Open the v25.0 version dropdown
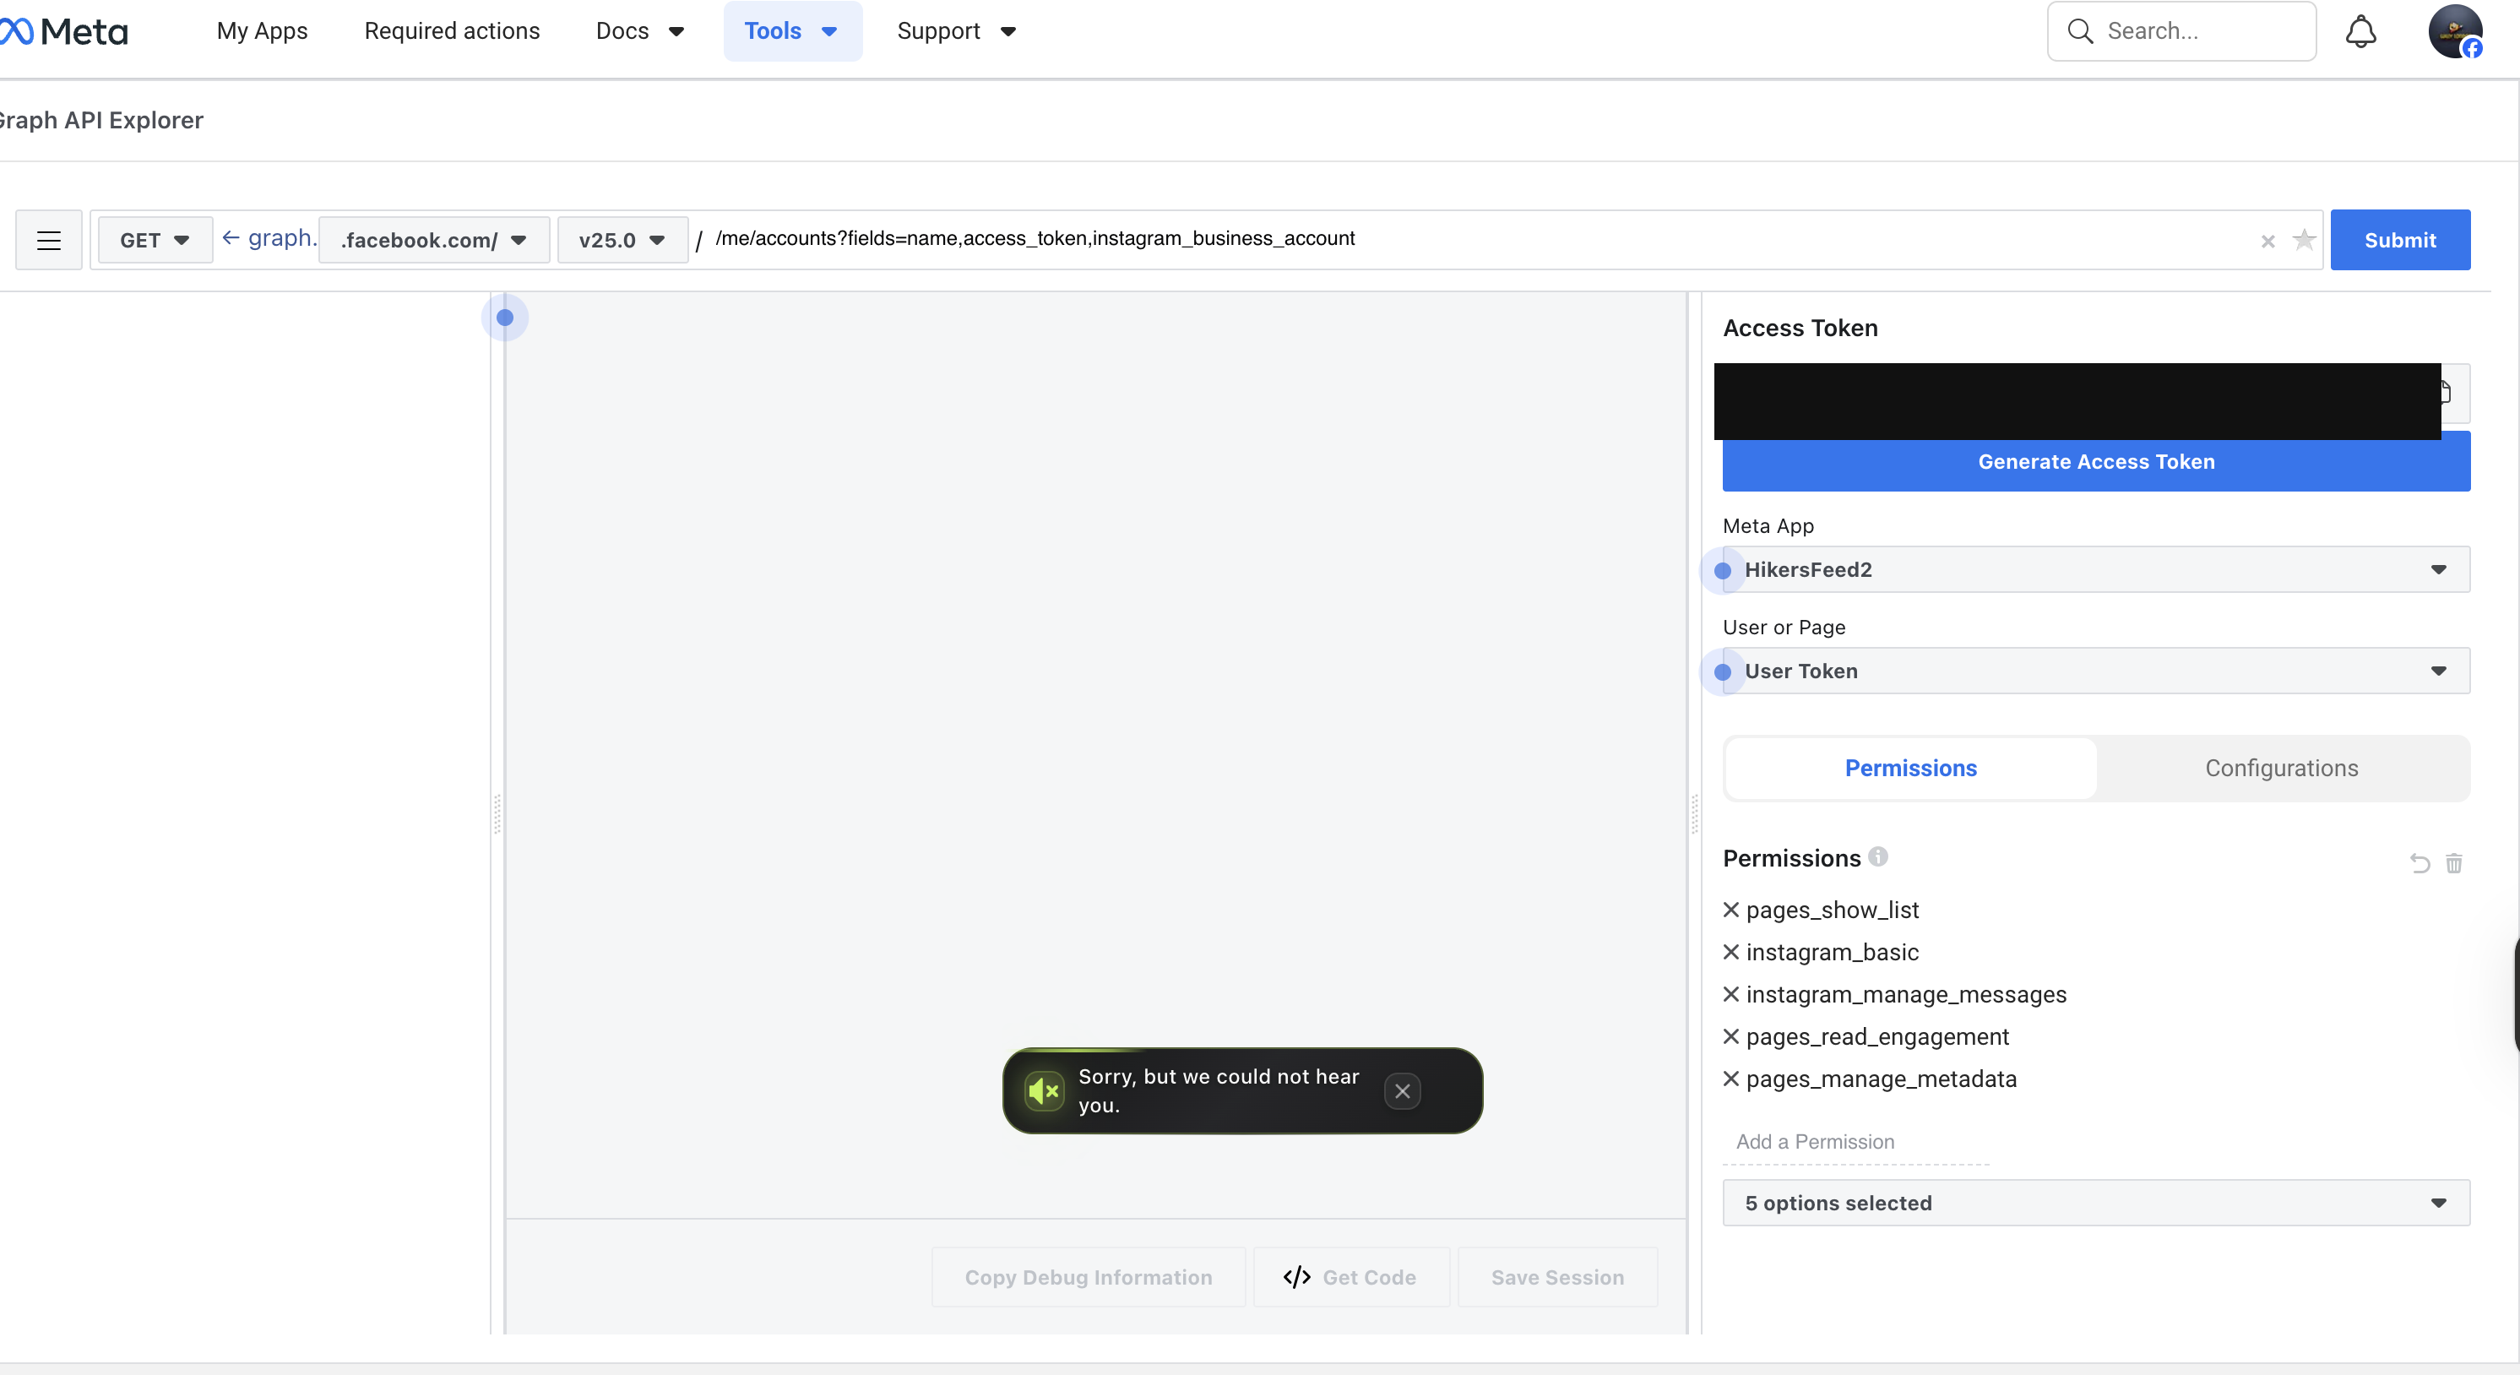 coord(622,240)
